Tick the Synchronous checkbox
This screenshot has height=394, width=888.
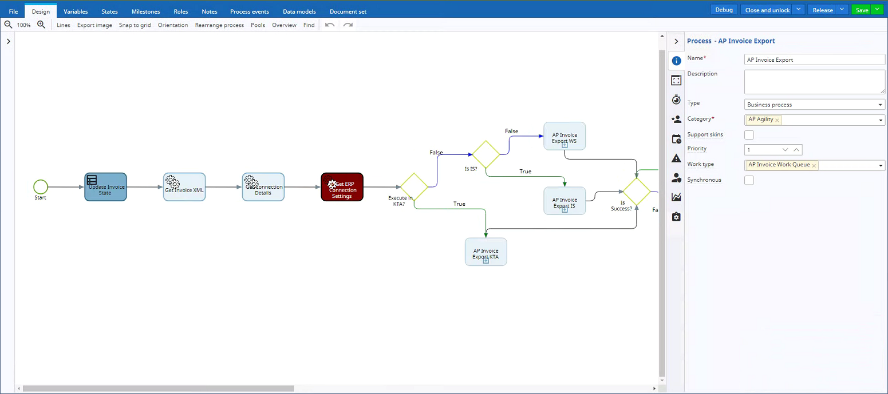[749, 180]
